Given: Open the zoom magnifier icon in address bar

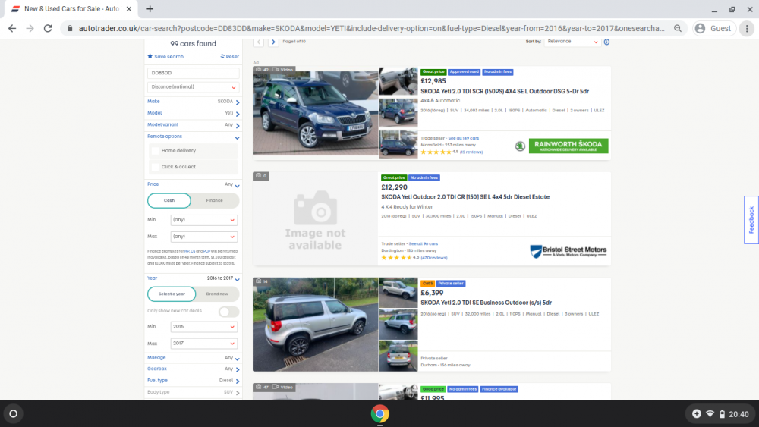Looking at the screenshot, I should pos(678,29).
